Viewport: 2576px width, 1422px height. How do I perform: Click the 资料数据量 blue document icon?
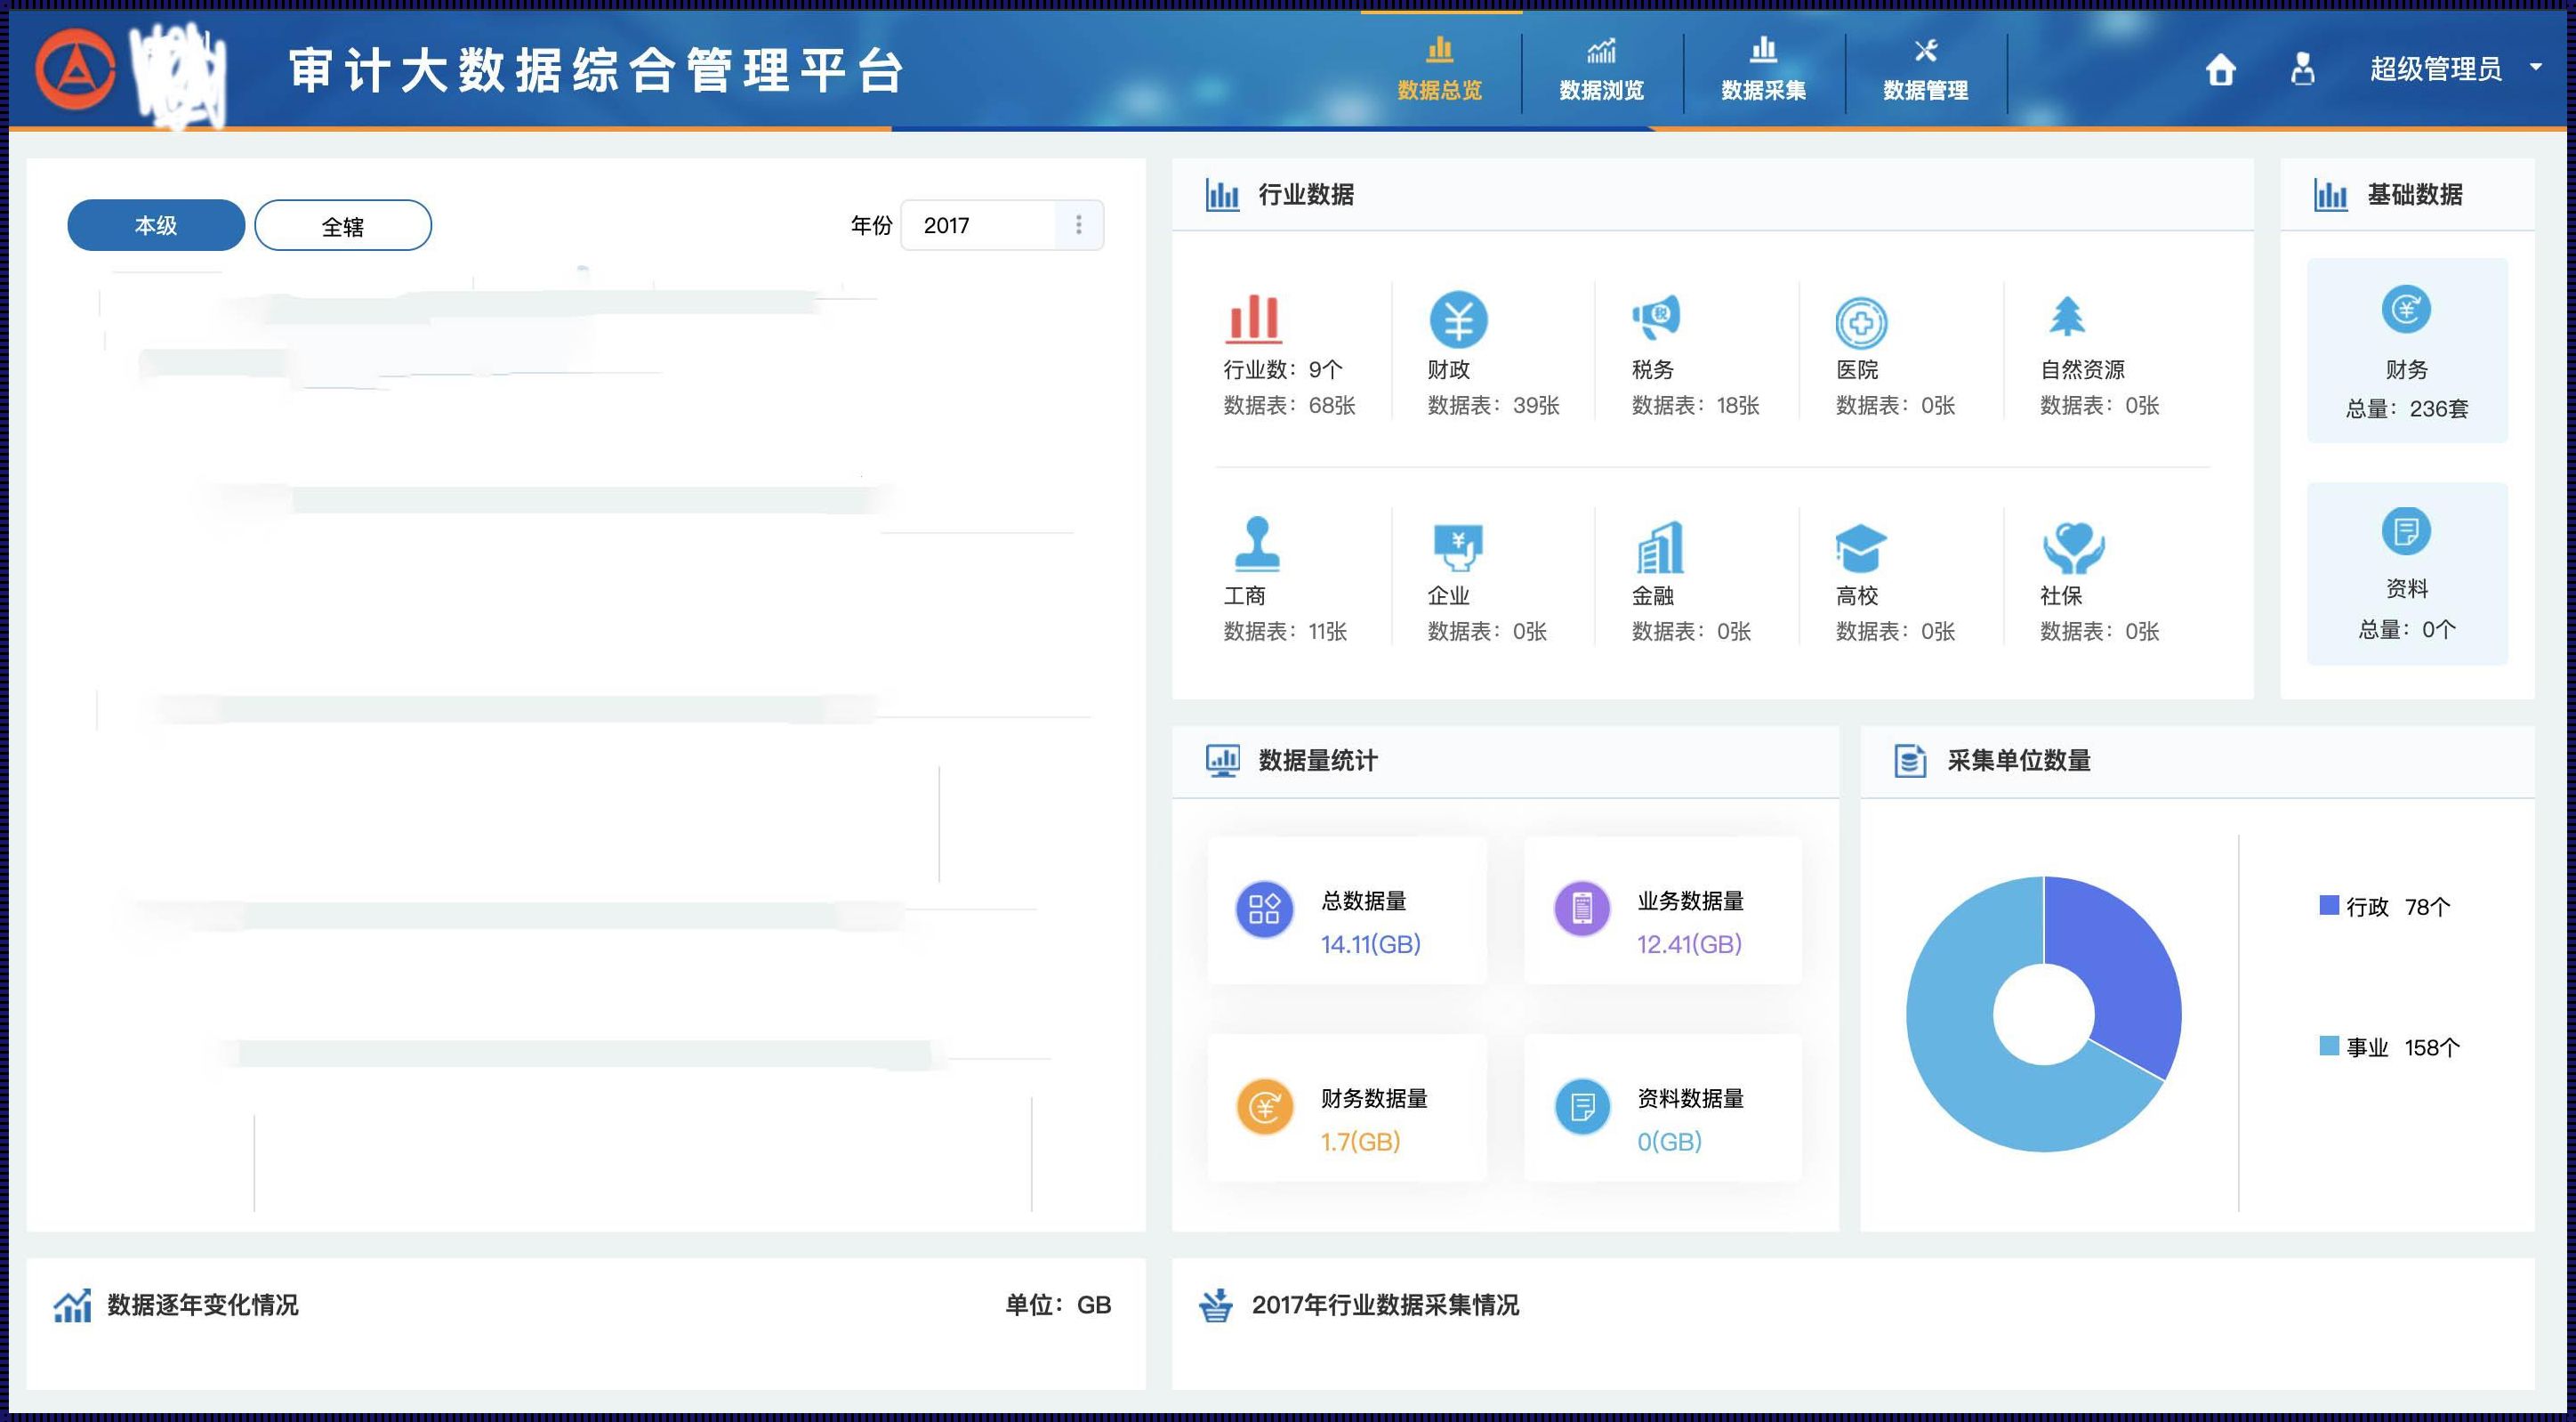pyautogui.click(x=1582, y=1107)
